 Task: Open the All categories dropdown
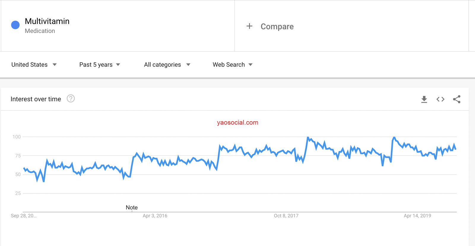[x=167, y=65]
